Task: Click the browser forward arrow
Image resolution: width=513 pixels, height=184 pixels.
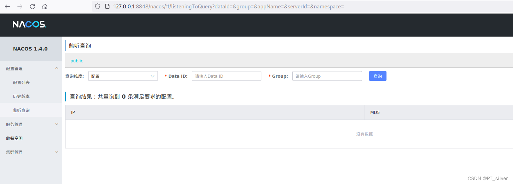Action: click(20, 6)
